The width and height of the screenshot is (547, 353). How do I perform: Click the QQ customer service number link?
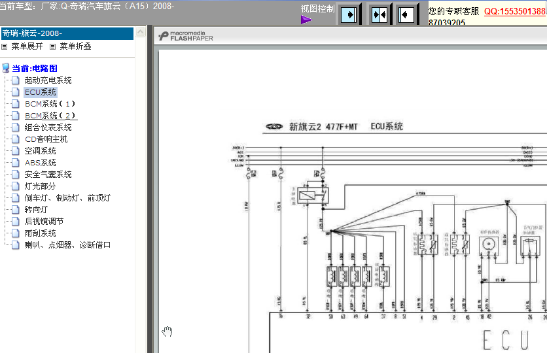coord(515,11)
